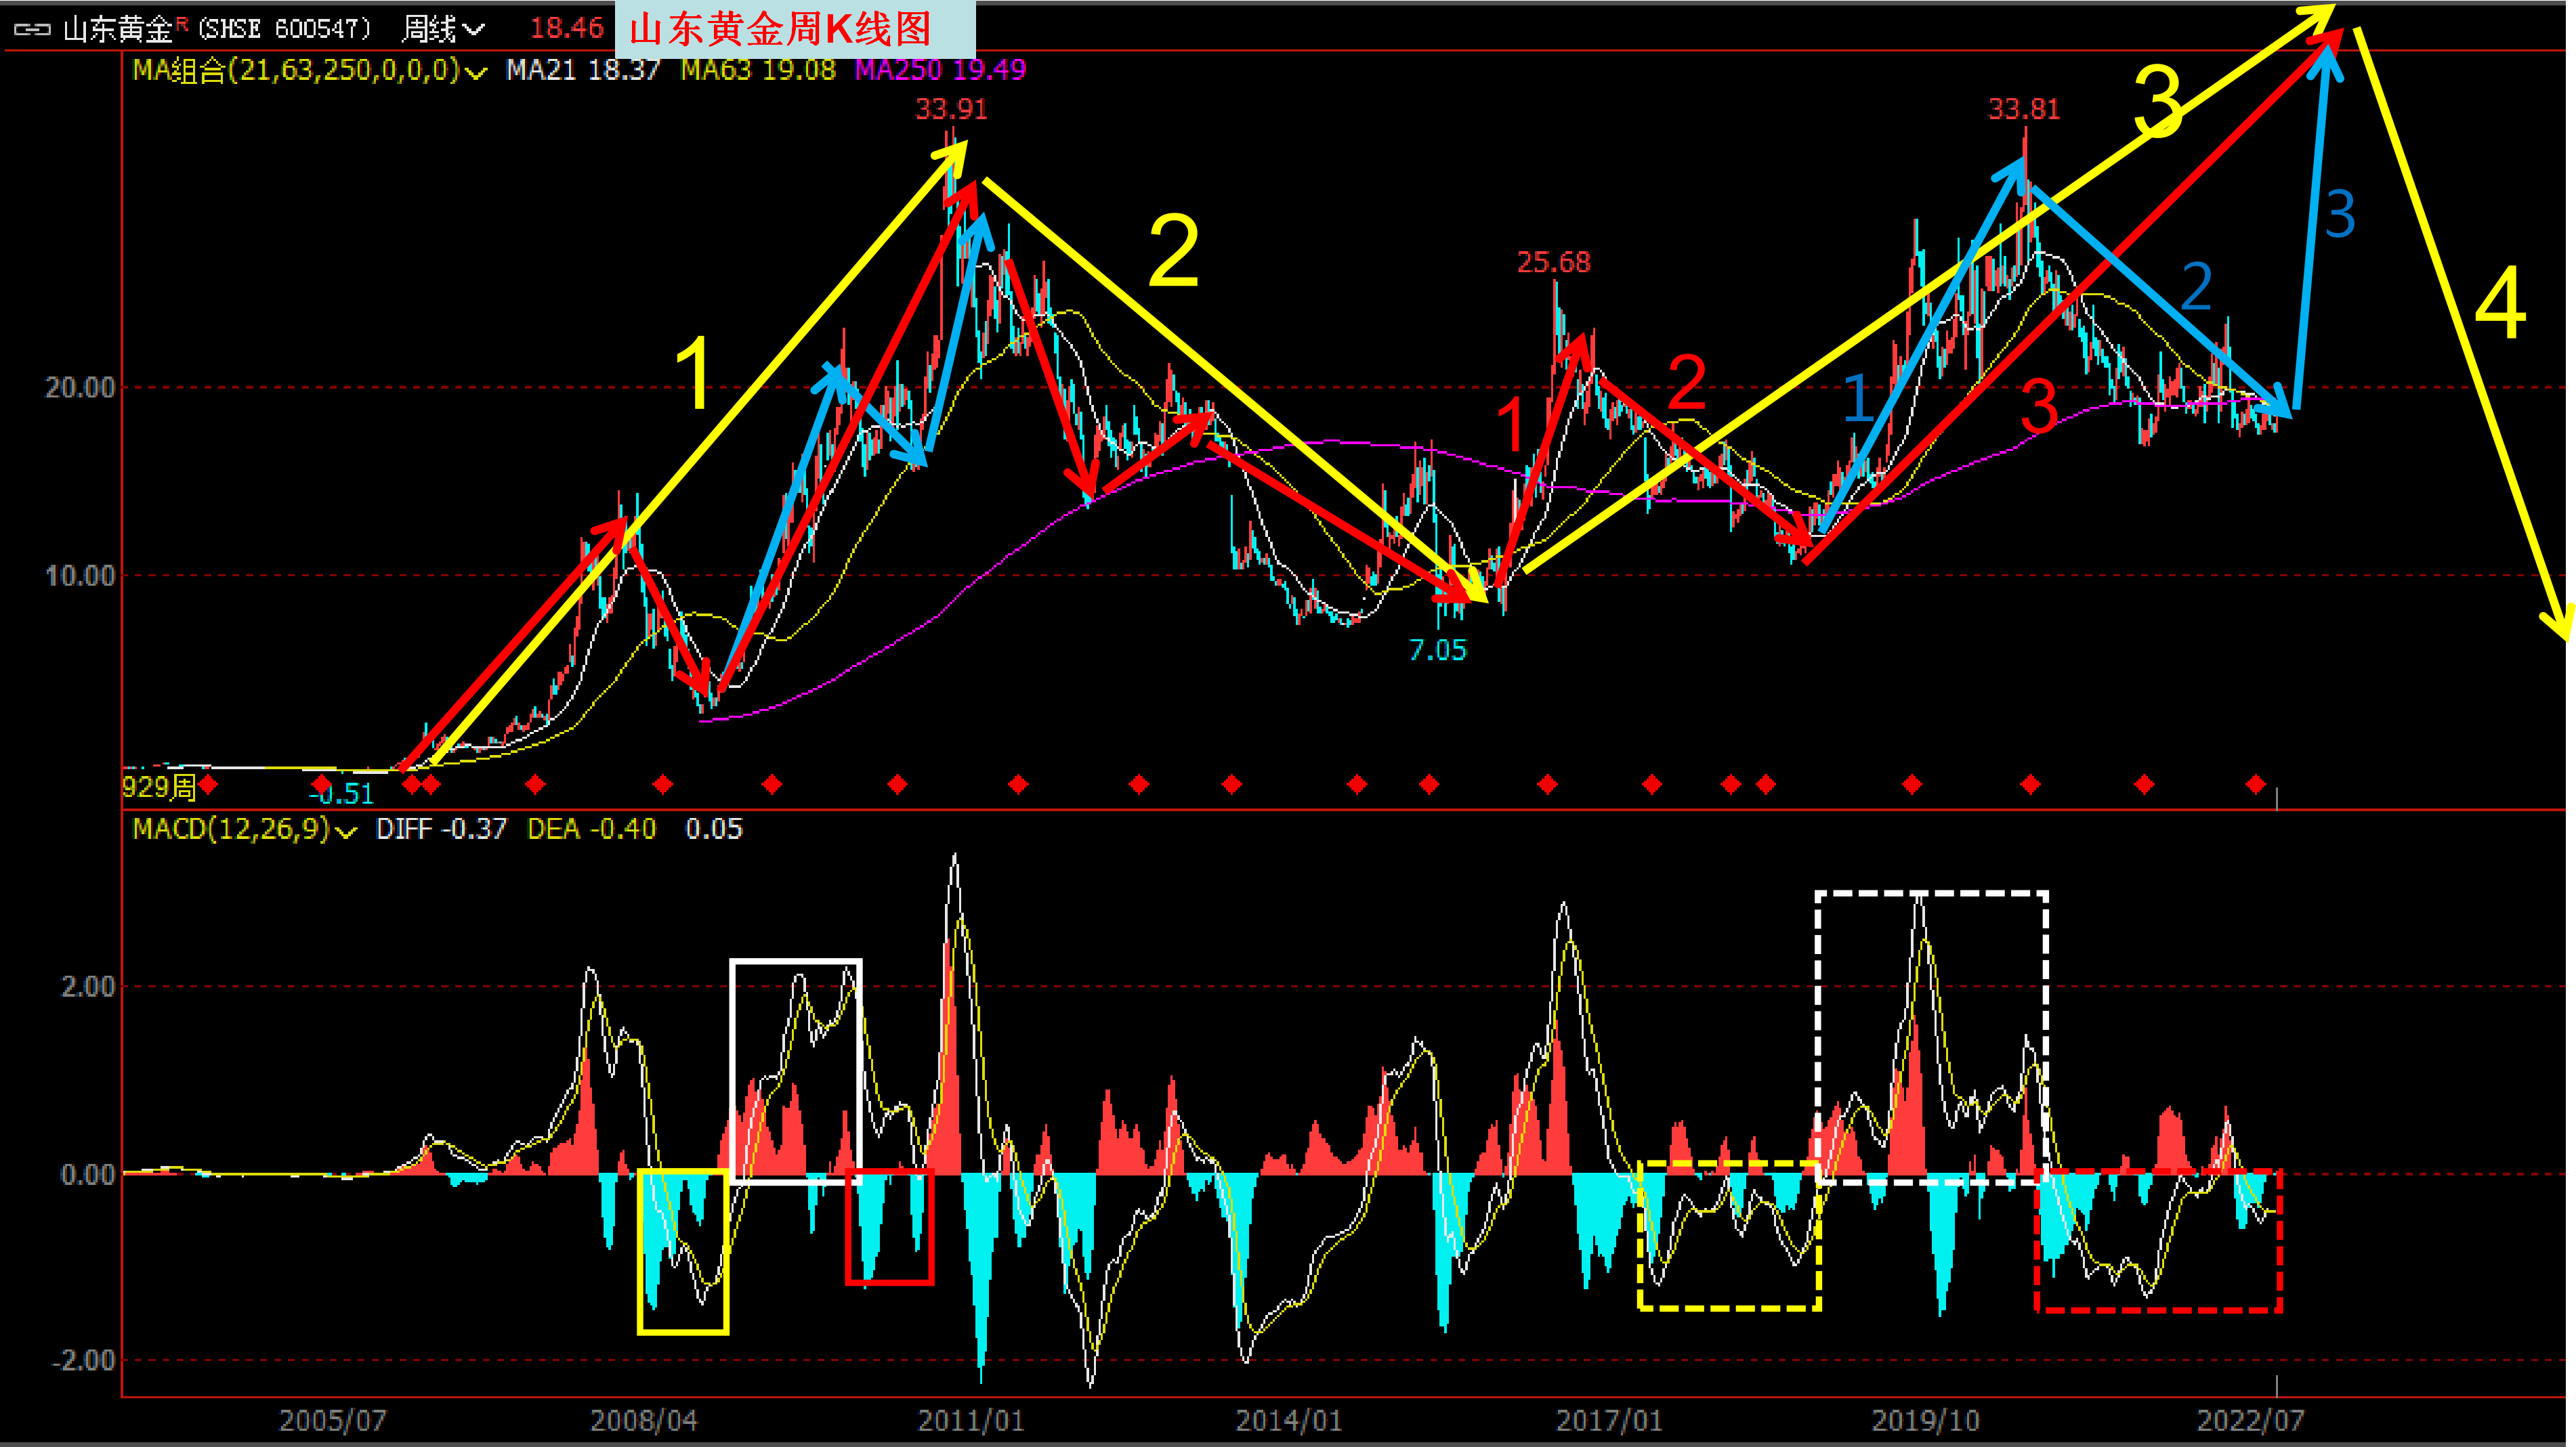The image size is (2576, 1447).
Task: Click the 2.00 MACD axis label
Action: tap(88, 987)
